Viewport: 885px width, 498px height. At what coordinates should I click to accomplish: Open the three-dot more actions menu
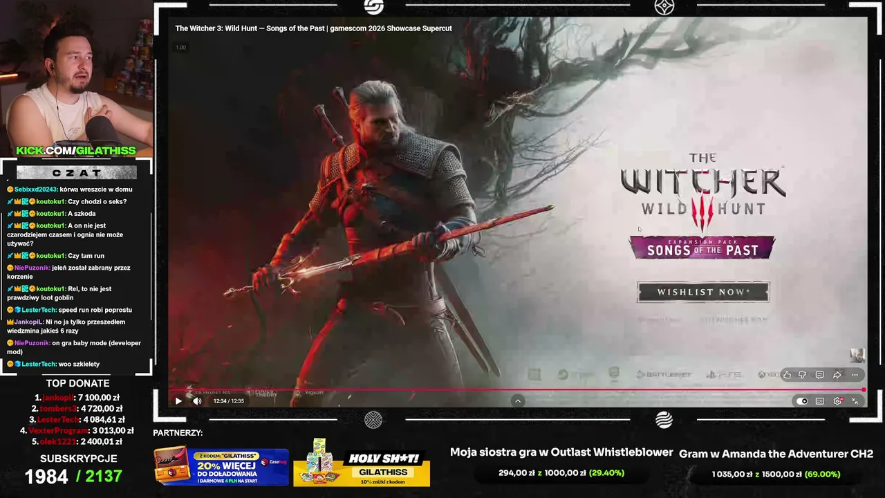click(855, 375)
